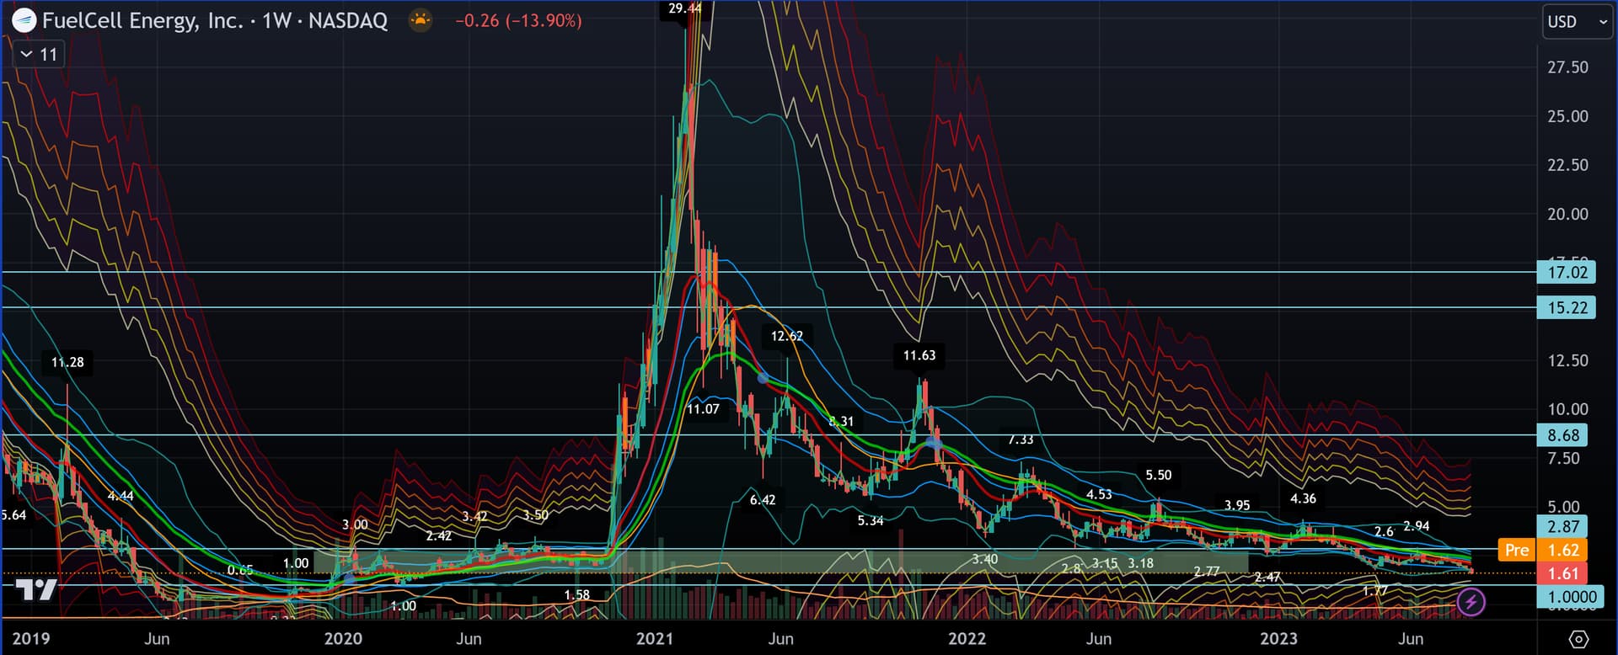Click the 2021 label on the time axis

tap(654, 638)
